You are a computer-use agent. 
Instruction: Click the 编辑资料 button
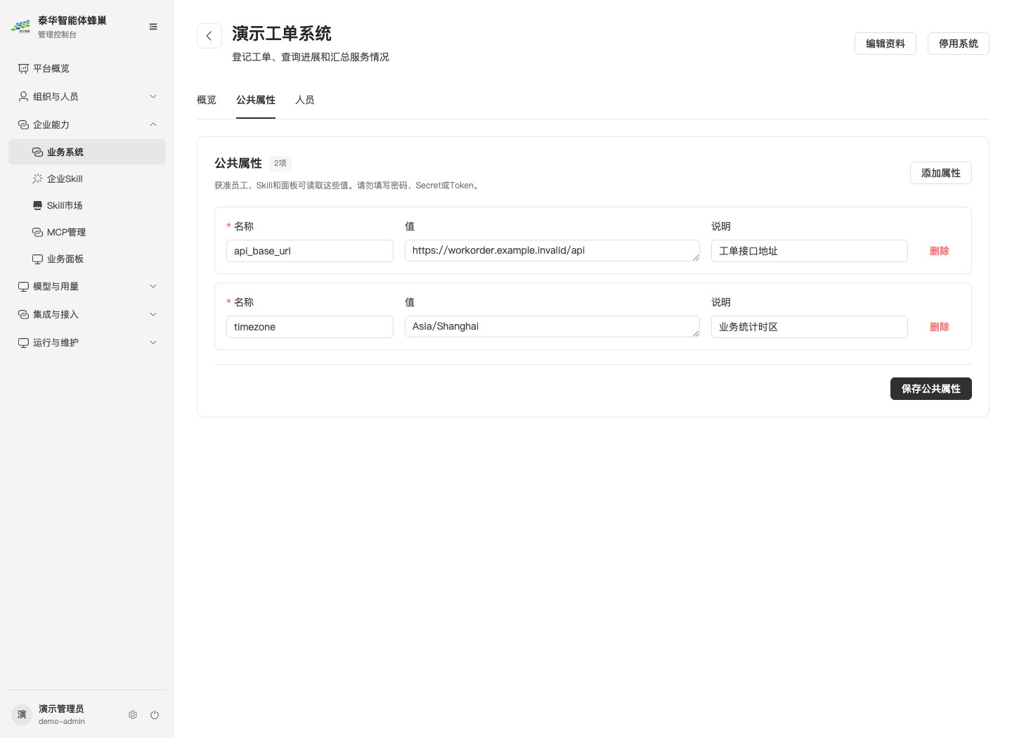pos(885,44)
